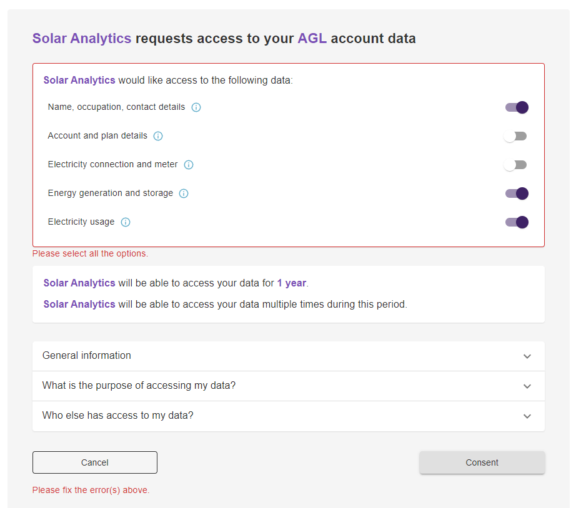Switch off the Electricity usage toggle

pos(517,222)
